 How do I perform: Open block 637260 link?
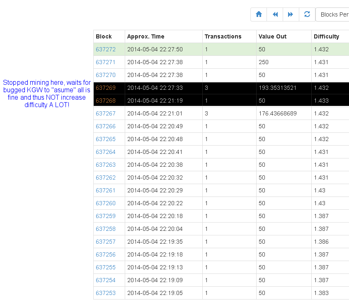[x=106, y=203]
